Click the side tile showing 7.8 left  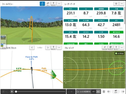tap(116, 12)
